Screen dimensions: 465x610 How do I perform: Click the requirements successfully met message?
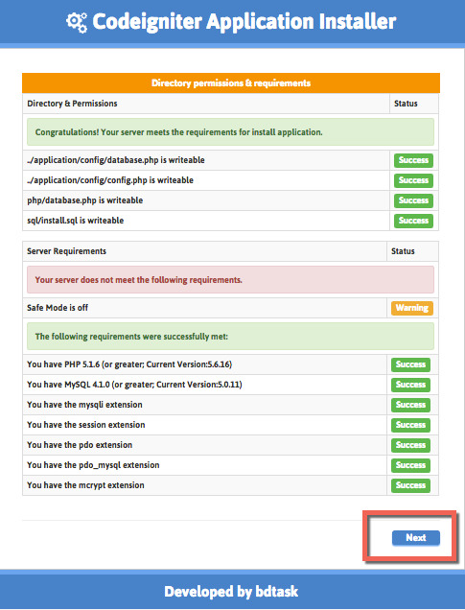230,336
